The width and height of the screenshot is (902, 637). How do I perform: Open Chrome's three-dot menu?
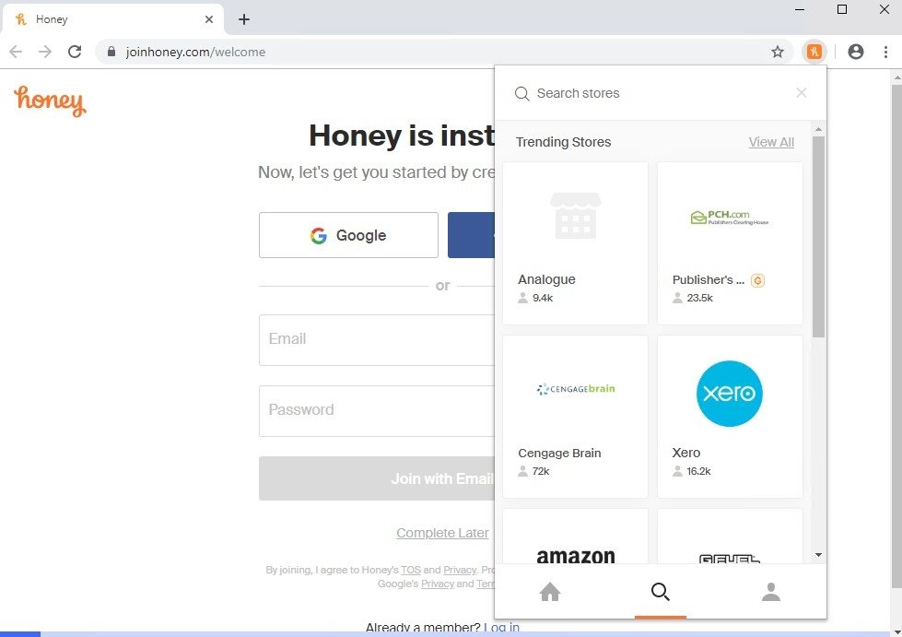886,52
